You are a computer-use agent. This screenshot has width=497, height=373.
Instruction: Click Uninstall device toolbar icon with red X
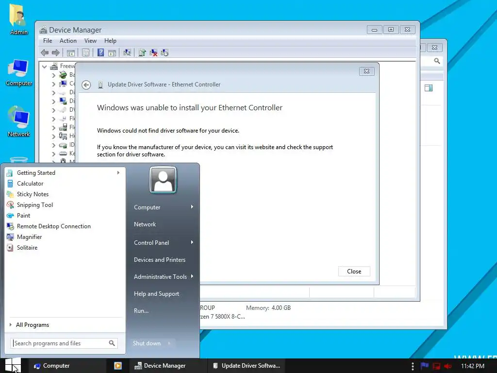(x=153, y=52)
